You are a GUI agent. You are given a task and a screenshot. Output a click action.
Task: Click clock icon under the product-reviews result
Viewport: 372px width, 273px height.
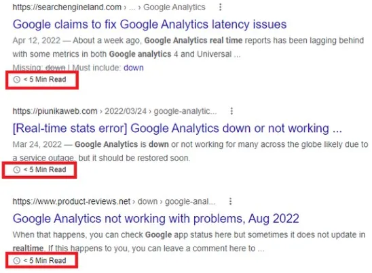[x=16, y=260]
